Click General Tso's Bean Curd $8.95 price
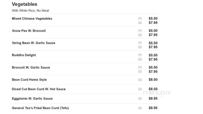The height and width of the screenshot is (114, 203). tap(153, 108)
